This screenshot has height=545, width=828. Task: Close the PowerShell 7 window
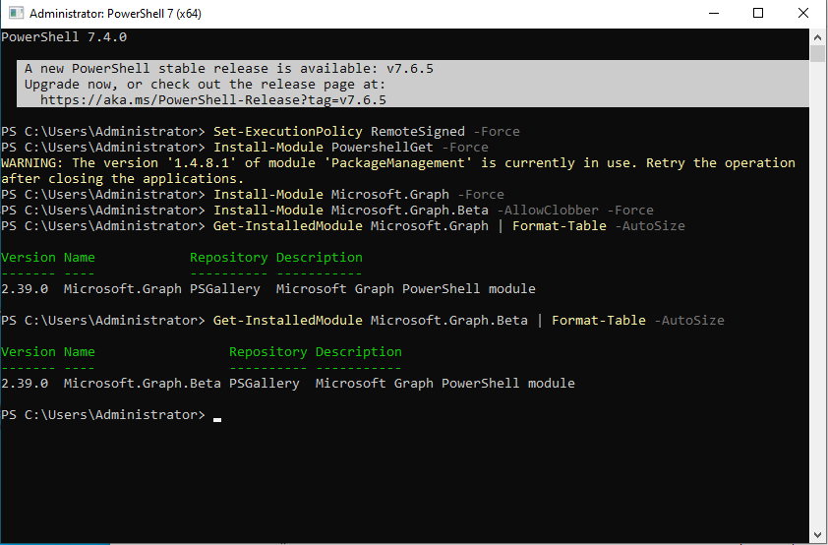pyautogui.click(x=802, y=13)
